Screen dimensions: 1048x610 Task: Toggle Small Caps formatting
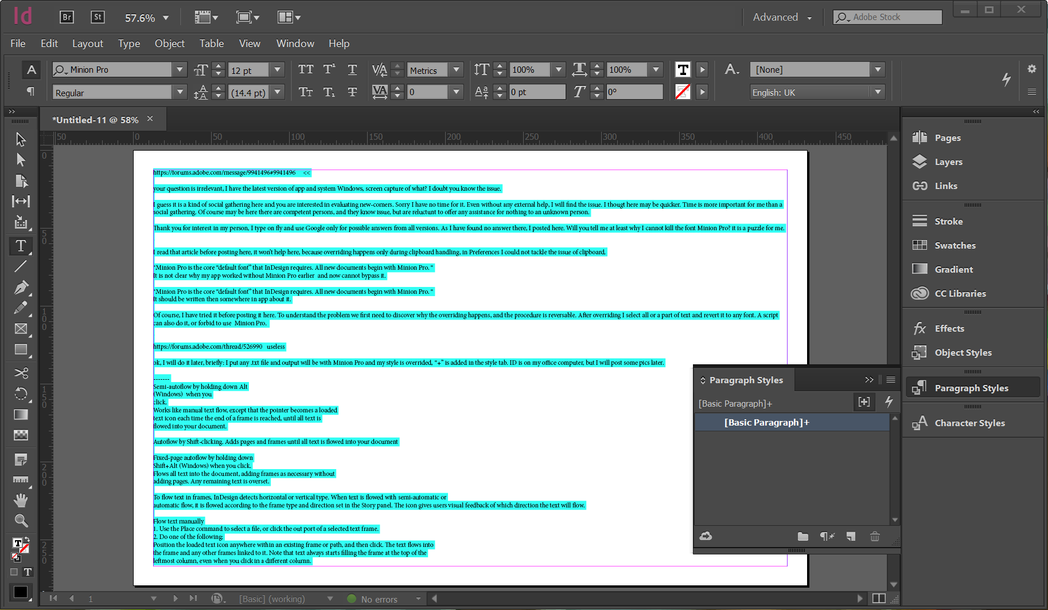pyautogui.click(x=306, y=92)
